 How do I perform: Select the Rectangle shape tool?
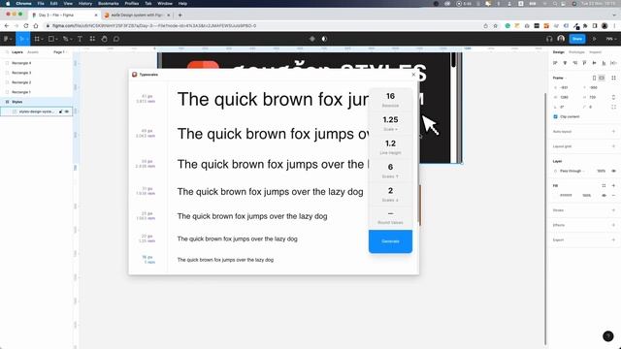tap(51, 39)
